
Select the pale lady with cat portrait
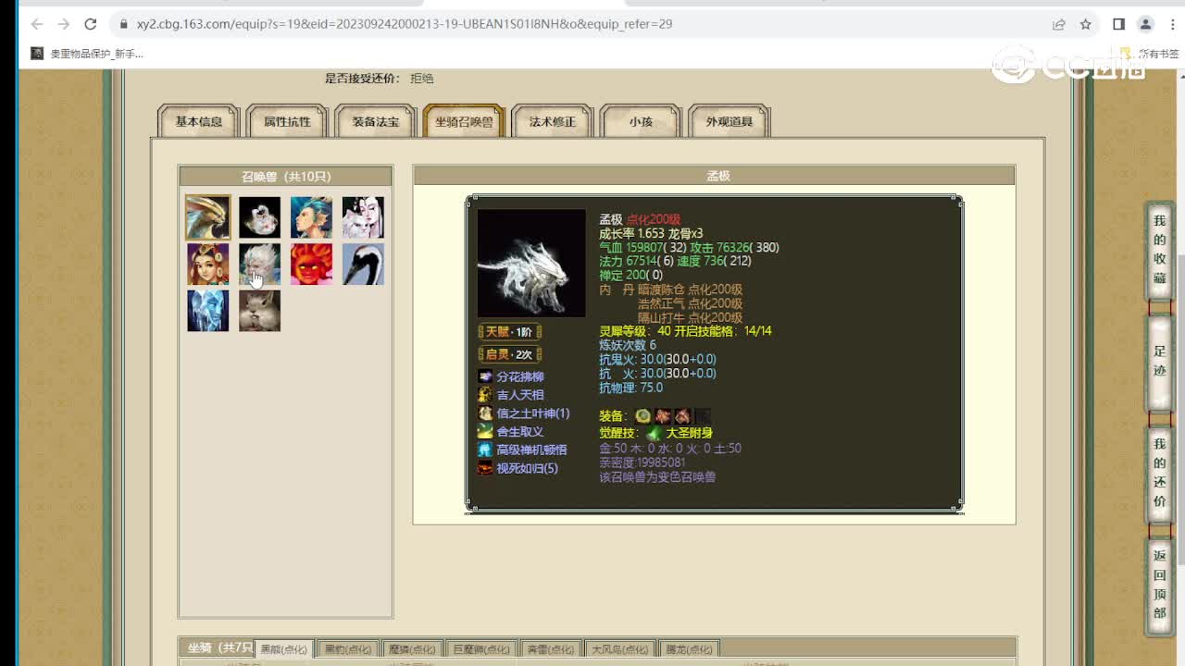point(363,217)
